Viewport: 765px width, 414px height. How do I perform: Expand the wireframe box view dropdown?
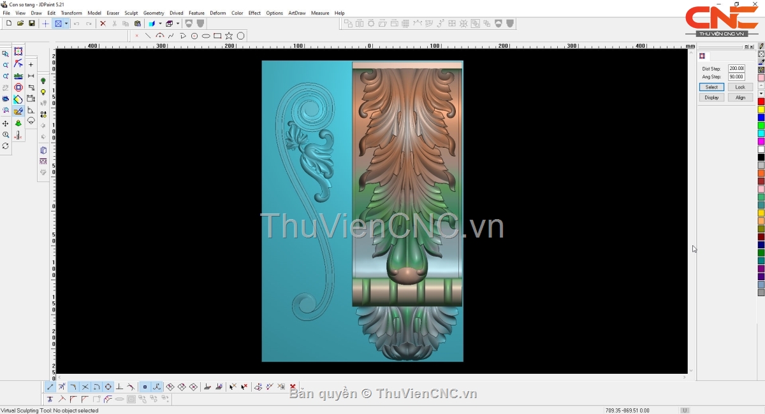tap(178, 24)
